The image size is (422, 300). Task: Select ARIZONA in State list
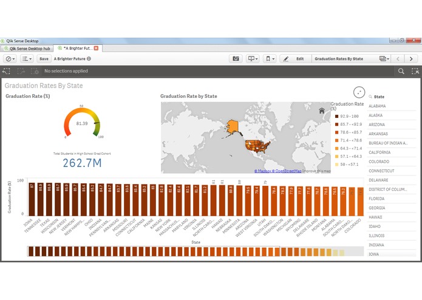392,124
